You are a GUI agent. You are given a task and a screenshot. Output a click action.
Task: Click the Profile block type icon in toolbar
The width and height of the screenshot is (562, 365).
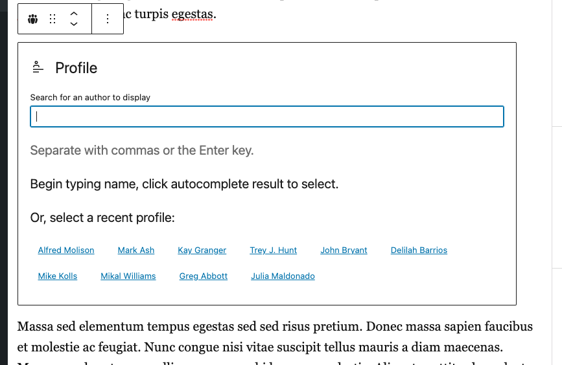click(32, 19)
